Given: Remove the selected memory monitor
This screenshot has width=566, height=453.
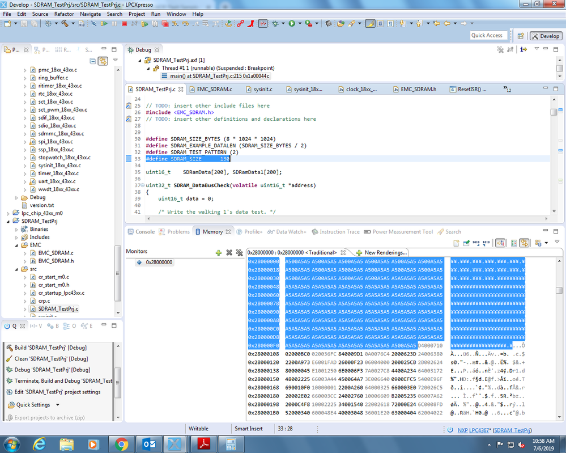Looking at the screenshot, I should pyautogui.click(x=229, y=252).
